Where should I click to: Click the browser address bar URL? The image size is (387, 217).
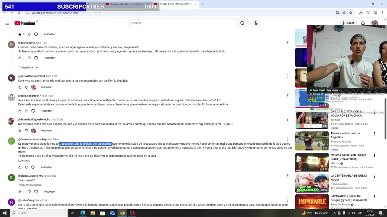pos(55,13)
